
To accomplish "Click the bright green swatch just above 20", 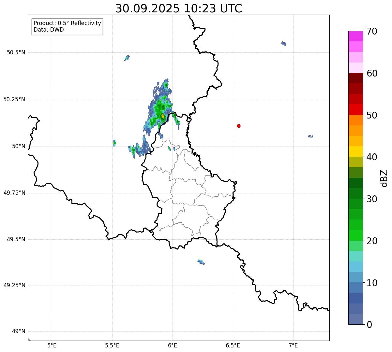I will click(355, 235).
